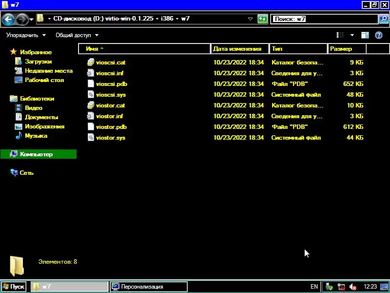Viewport: 390px width, 293px height.
Task: Sort by Размер column header
Action: click(x=347, y=49)
